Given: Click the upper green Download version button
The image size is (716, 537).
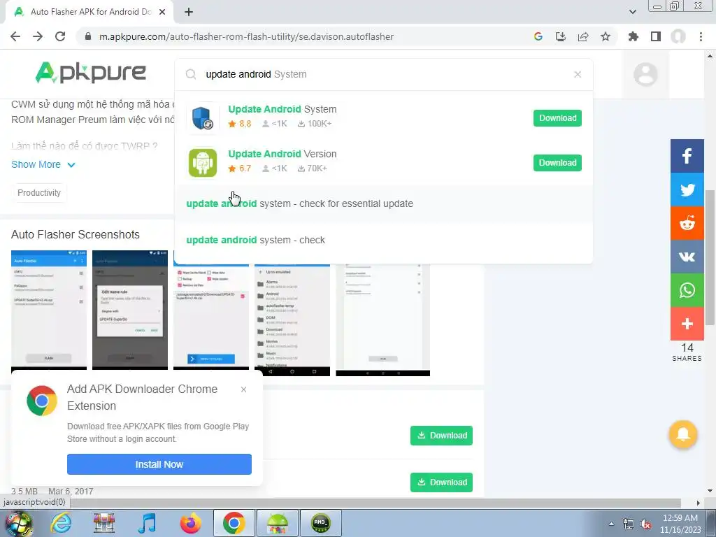Looking at the screenshot, I should [441, 436].
